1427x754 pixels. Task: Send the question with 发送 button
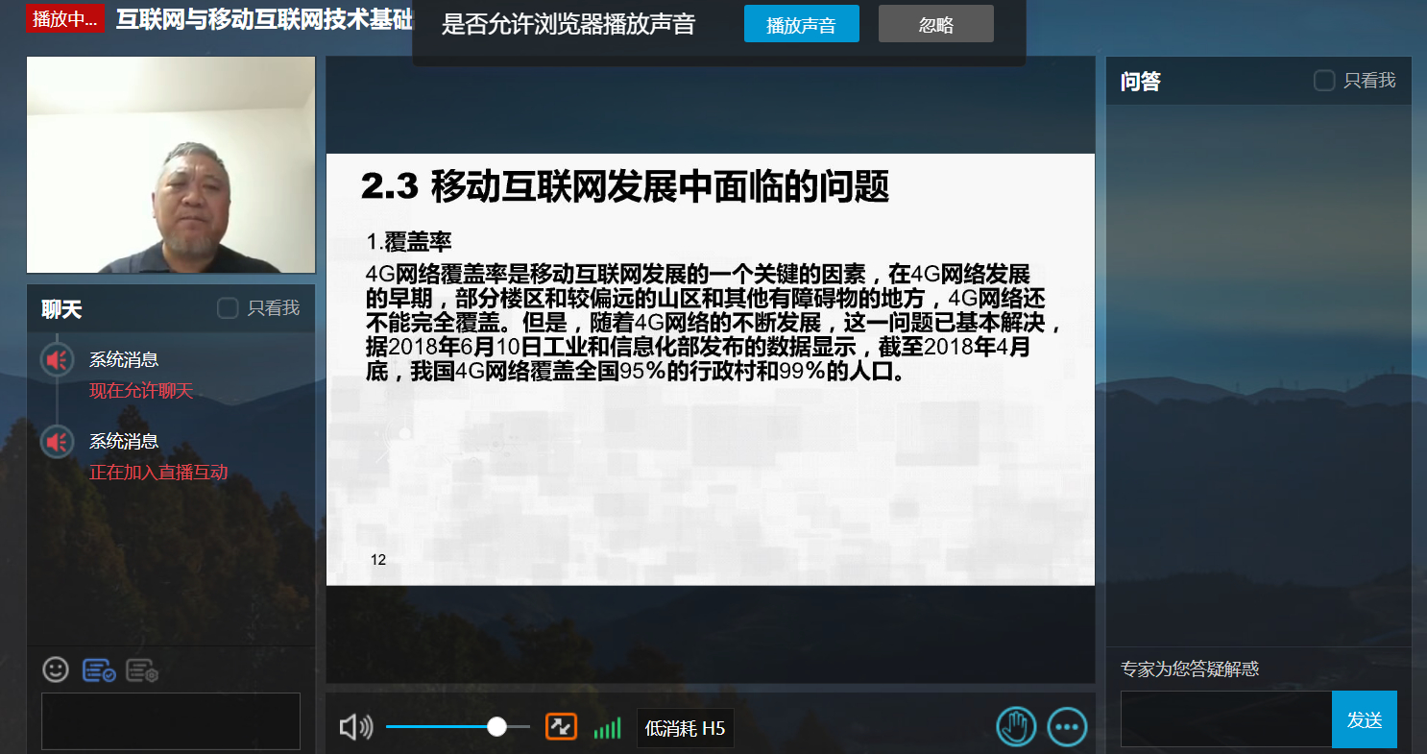[1364, 719]
